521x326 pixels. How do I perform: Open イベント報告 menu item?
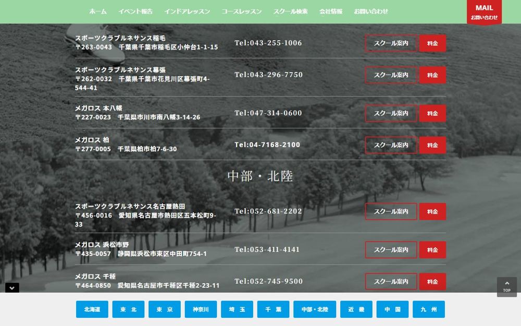[135, 11]
